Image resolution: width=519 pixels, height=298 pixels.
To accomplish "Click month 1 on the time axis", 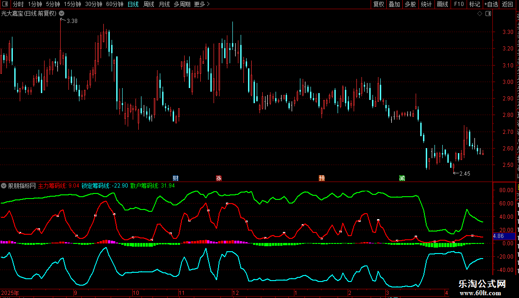I will point(296,292).
